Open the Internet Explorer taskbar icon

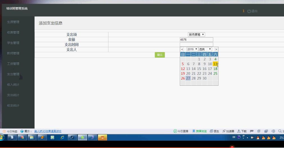tap(62, 138)
